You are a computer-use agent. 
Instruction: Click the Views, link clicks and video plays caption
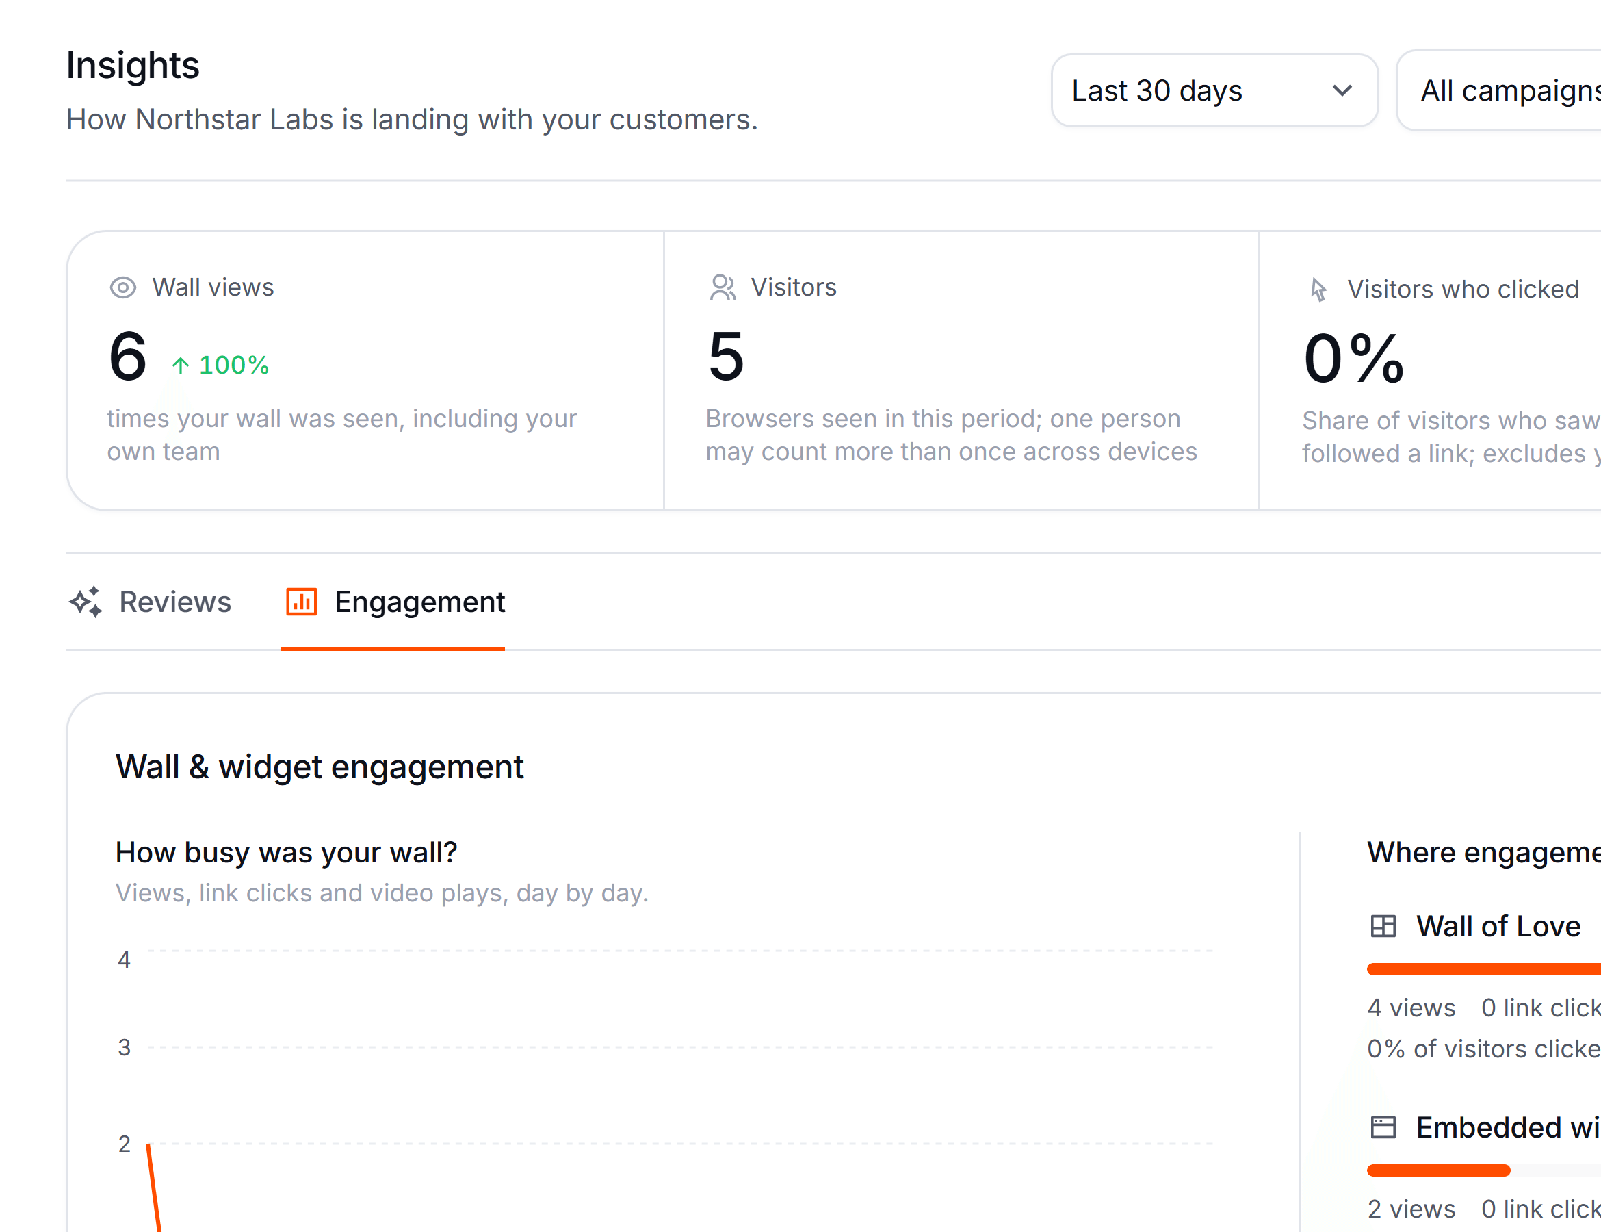pyautogui.click(x=382, y=893)
